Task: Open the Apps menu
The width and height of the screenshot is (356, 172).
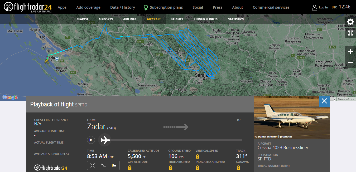Action: point(62,7)
